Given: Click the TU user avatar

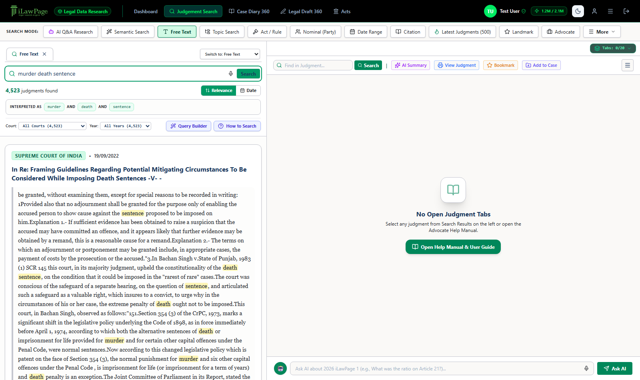Looking at the screenshot, I should tap(490, 11).
